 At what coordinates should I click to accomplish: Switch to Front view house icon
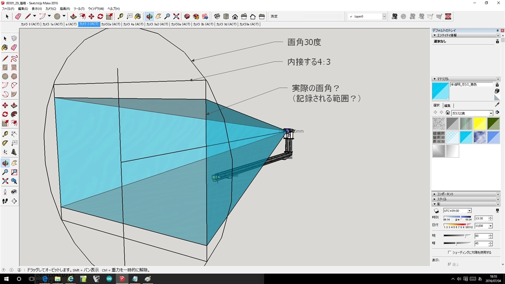click(235, 16)
